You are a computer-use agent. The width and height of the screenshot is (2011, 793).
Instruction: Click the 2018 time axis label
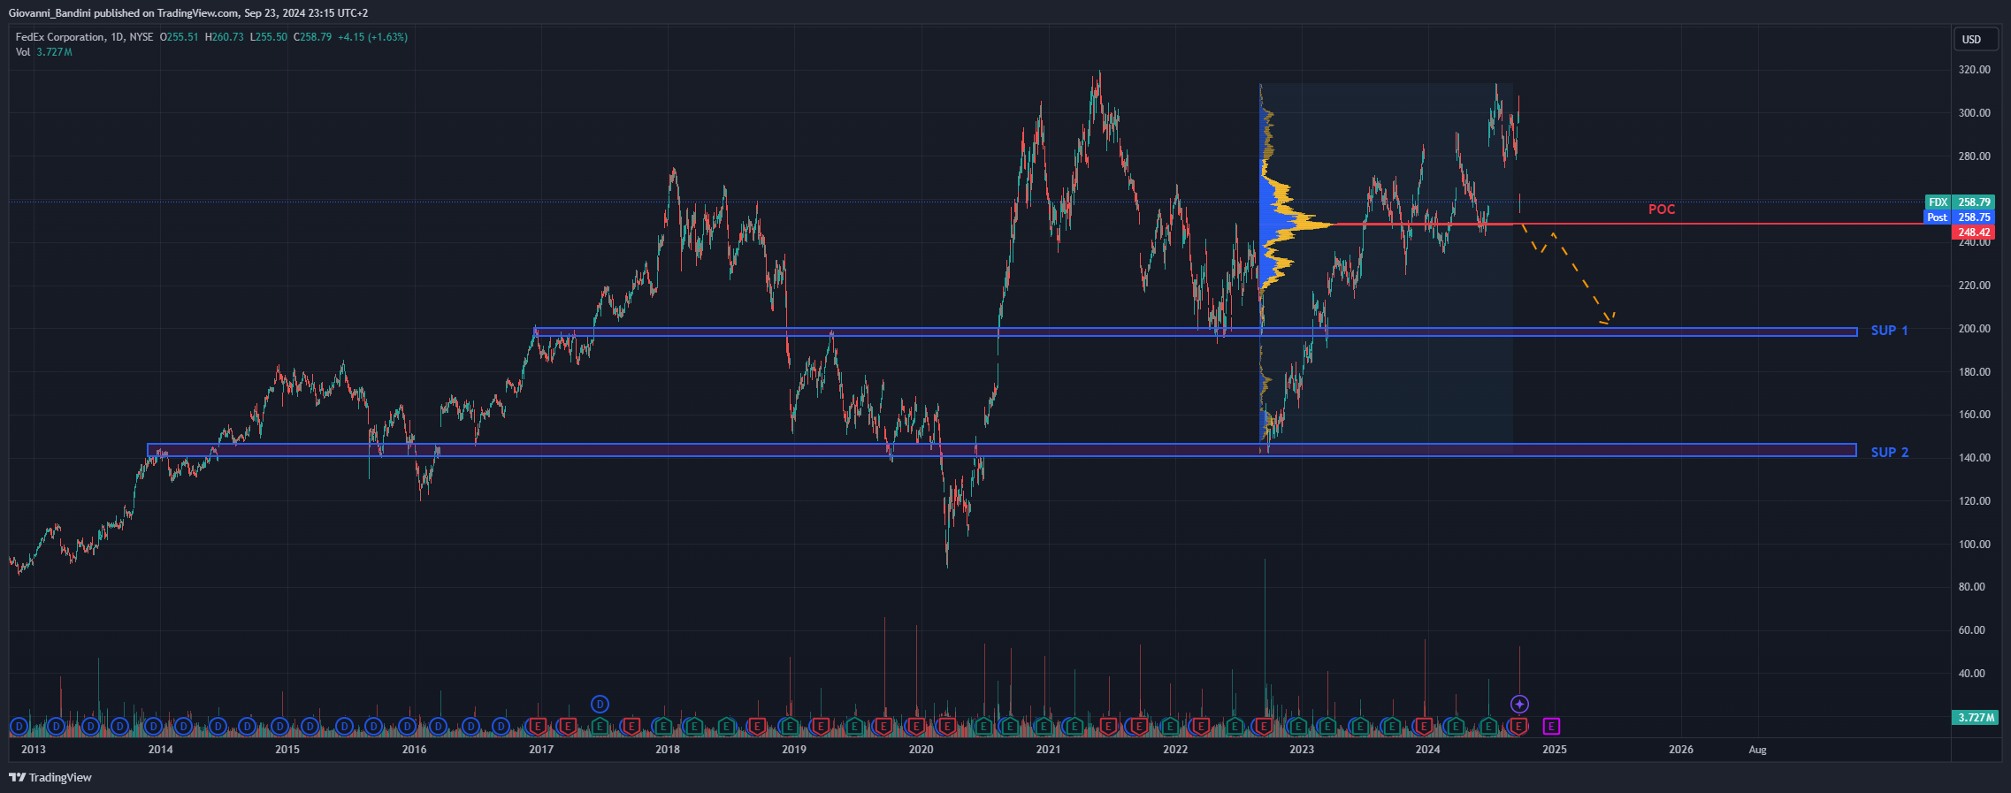668,750
